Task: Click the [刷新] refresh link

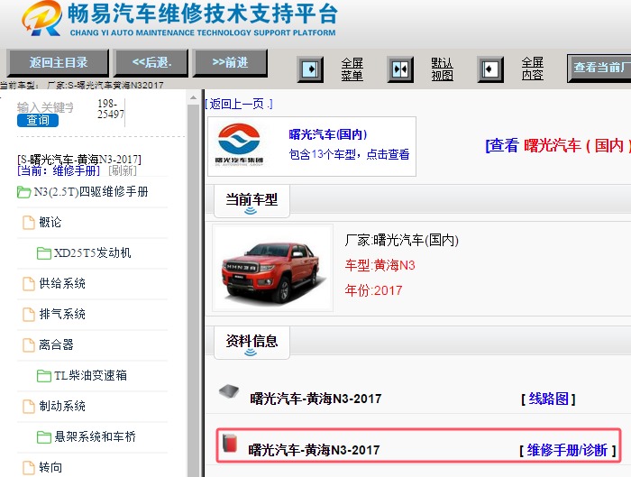Action: (123, 170)
